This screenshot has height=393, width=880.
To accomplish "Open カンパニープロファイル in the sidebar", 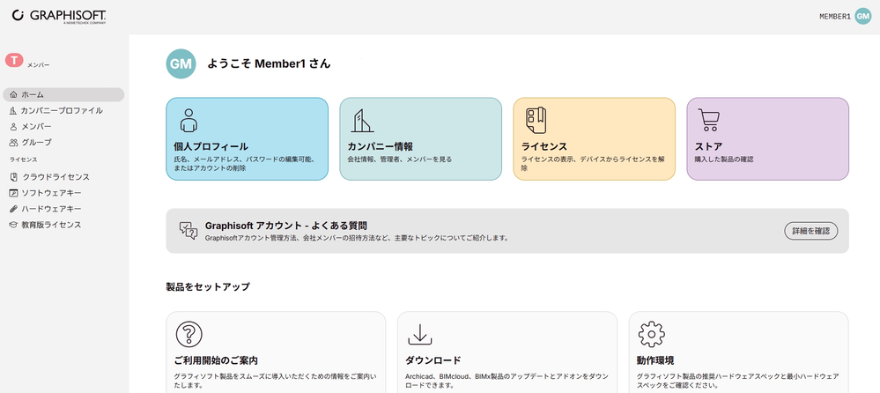I will (x=63, y=111).
